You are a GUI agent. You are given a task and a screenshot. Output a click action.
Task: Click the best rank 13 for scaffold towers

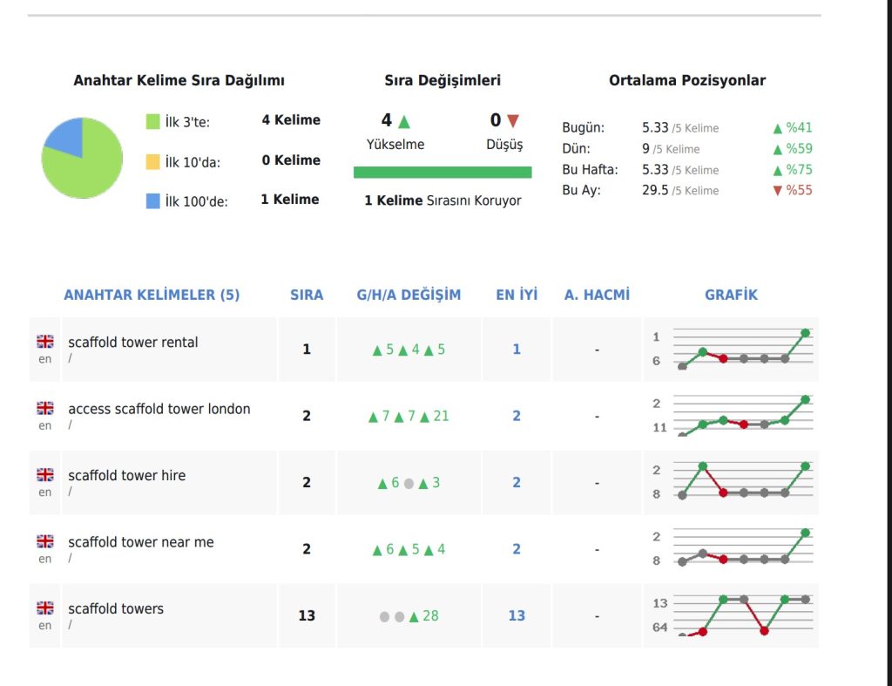(x=517, y=615)
